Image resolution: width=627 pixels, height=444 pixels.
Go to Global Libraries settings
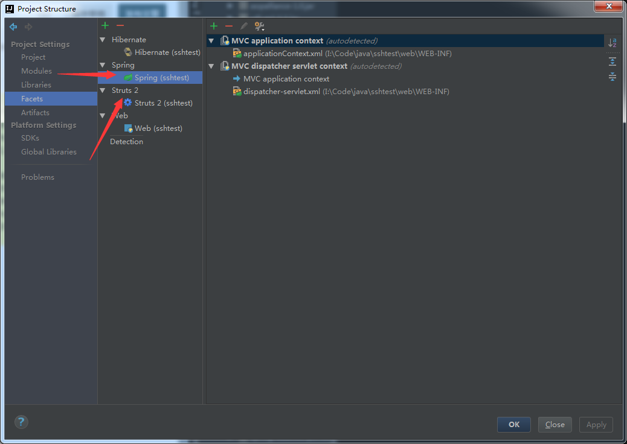tap(49, 152)
